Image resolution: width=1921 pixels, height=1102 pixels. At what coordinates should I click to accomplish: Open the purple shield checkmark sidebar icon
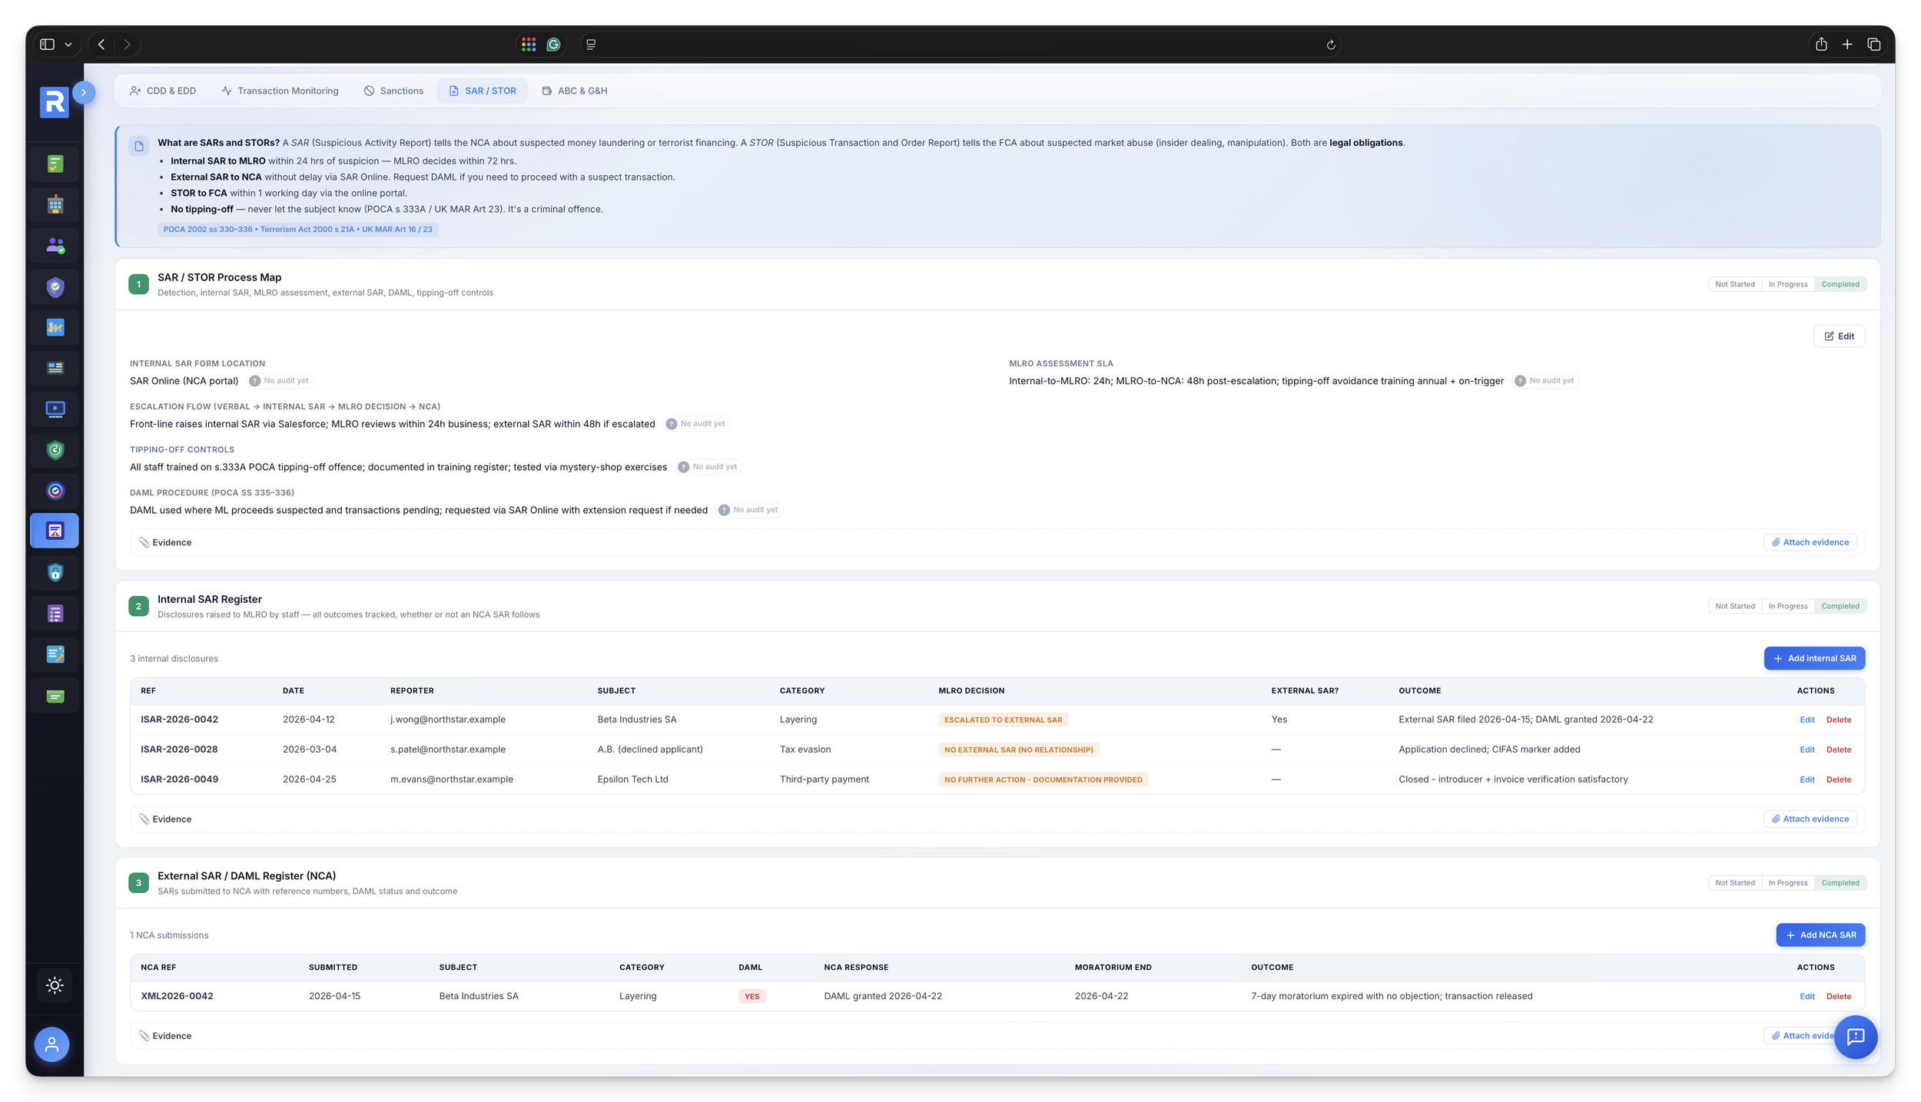[55, 287]
